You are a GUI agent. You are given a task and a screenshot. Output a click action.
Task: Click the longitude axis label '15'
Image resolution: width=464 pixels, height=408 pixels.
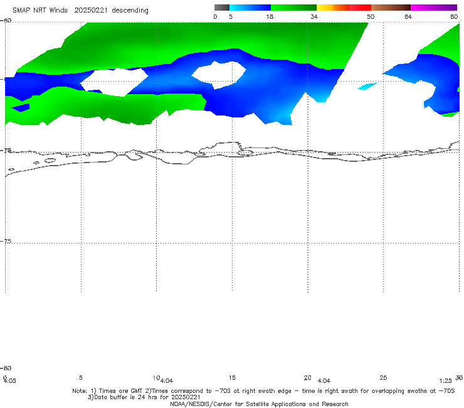point(232,377)
